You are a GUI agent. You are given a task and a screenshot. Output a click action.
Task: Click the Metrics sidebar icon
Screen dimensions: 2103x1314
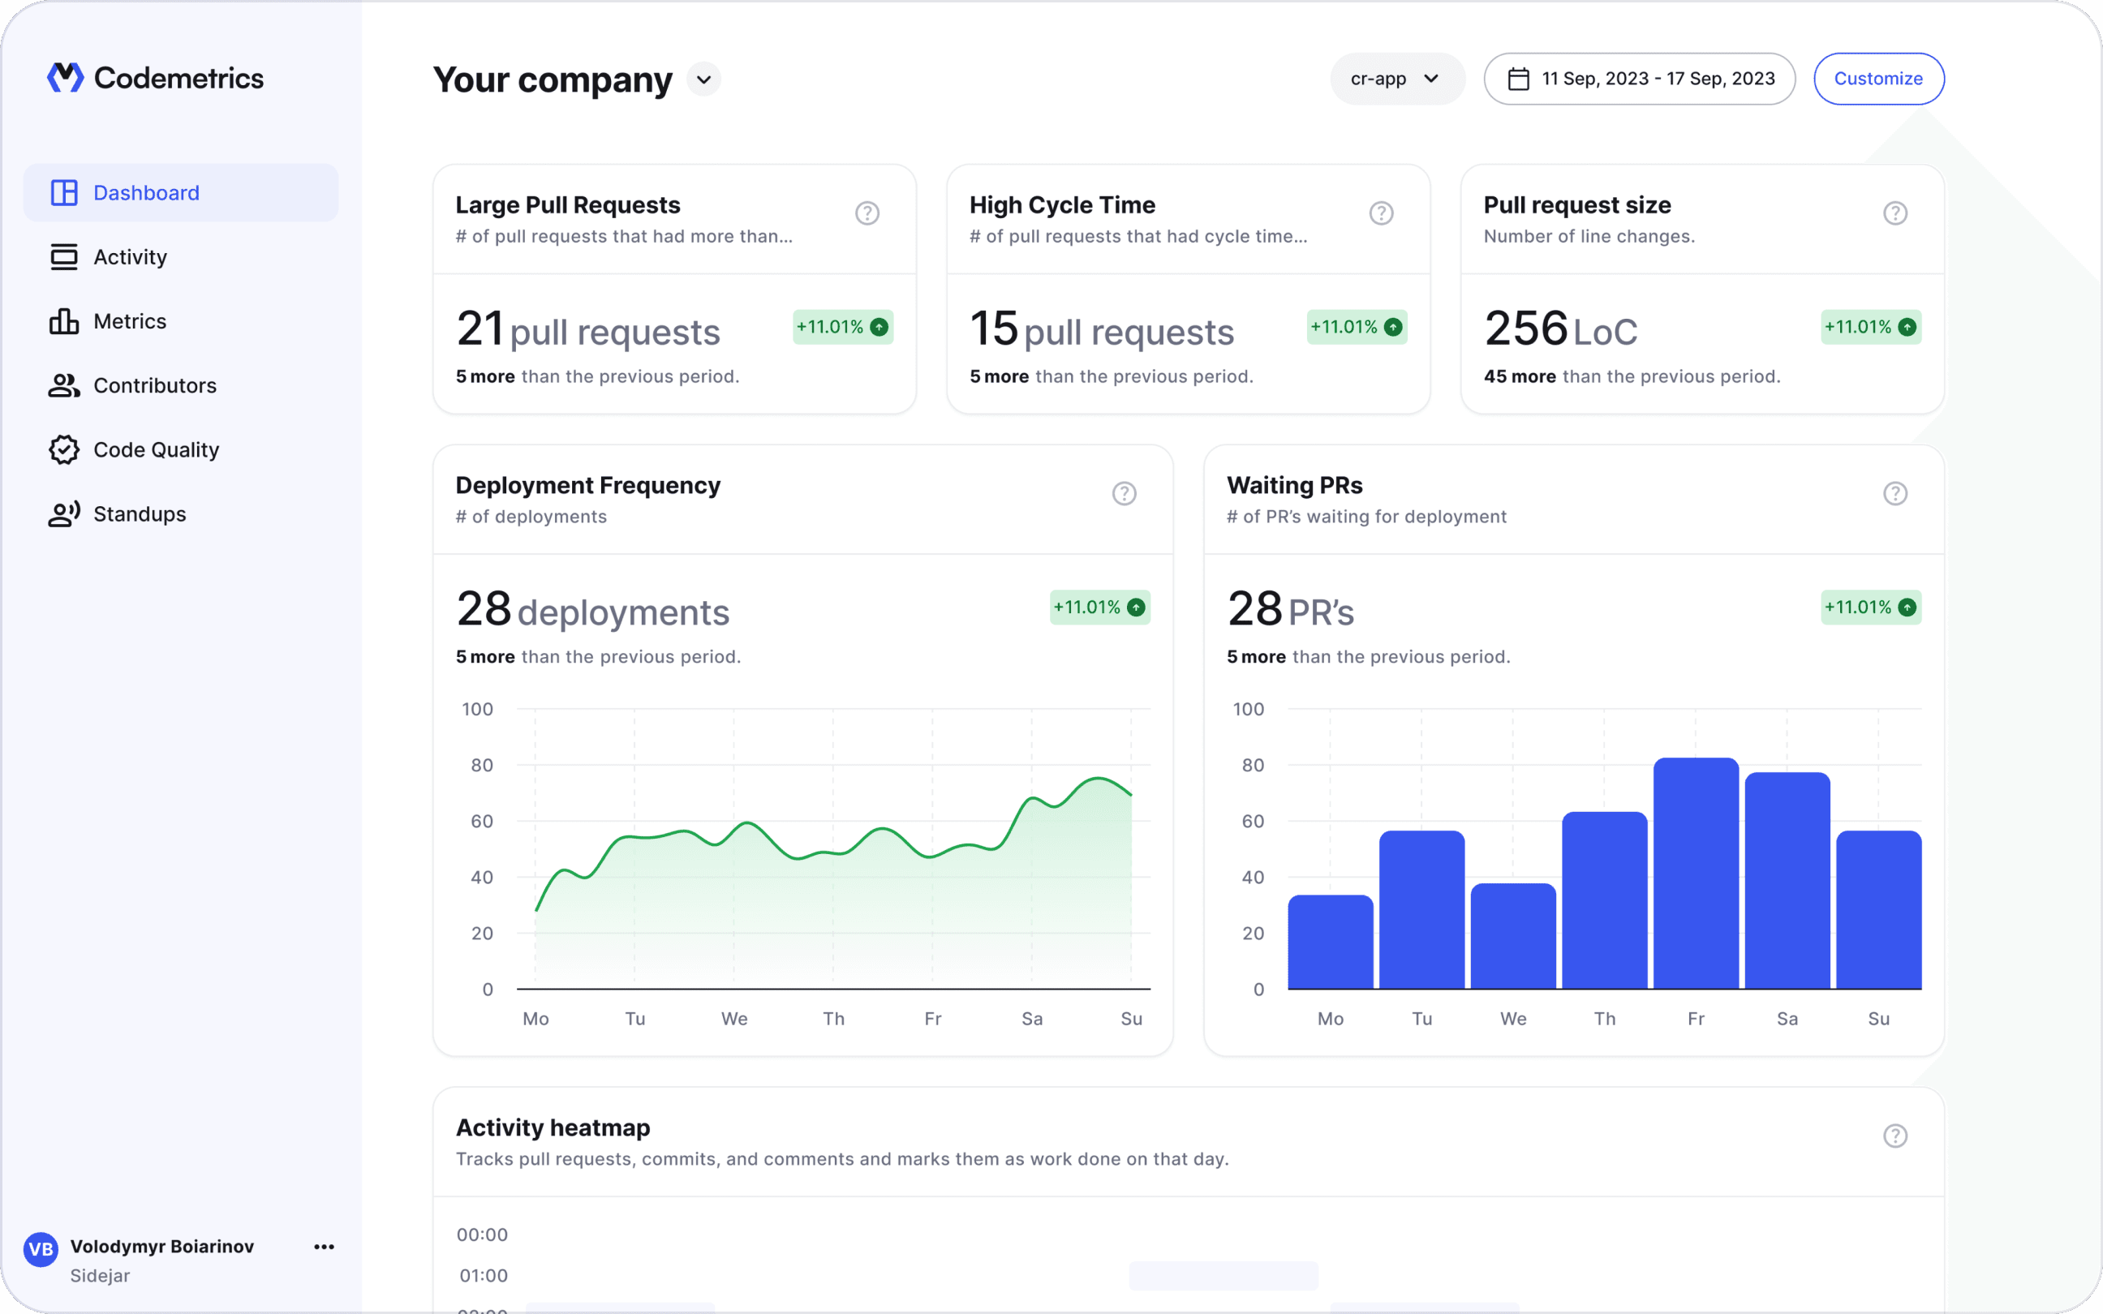[x=62, y=320]
